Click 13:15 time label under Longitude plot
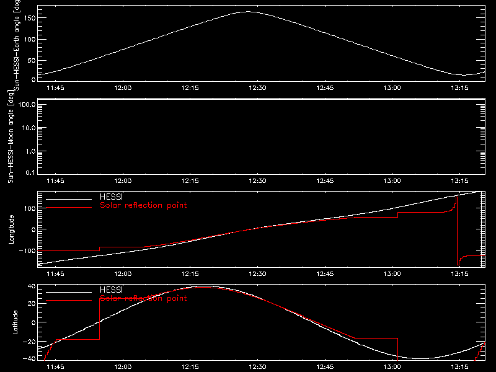 pyautogui.click(x=459, y=274)
